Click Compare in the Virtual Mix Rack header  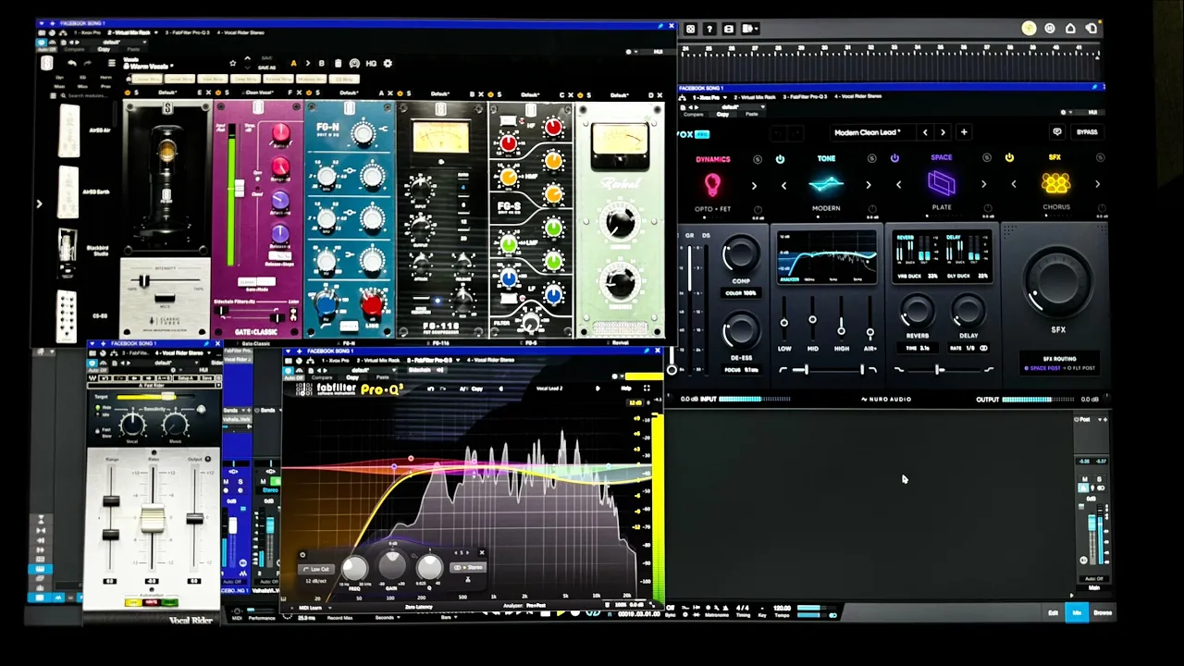[x=74, y=49]
